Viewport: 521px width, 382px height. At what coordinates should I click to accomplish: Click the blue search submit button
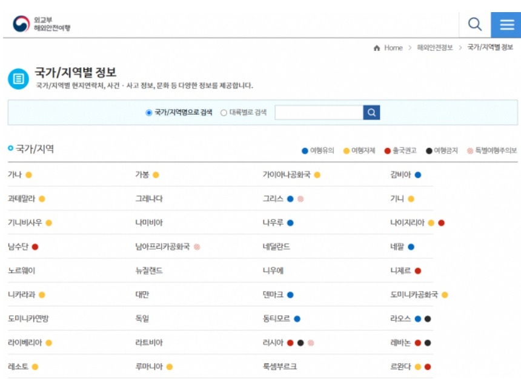point(371,112)
